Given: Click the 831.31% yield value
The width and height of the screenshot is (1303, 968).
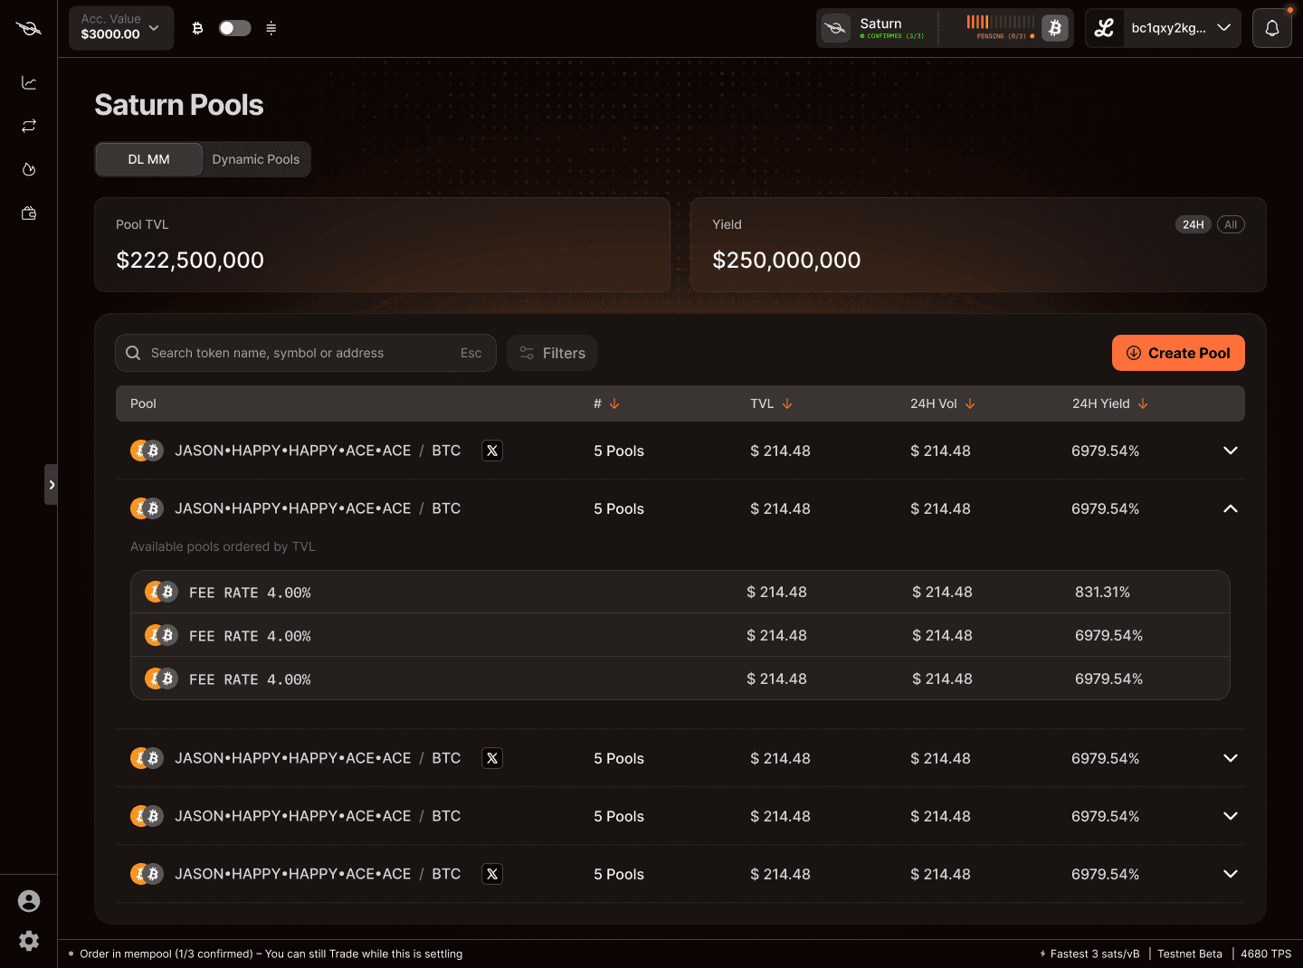Looking at the screenshot, I should (x=1102, y=592).
